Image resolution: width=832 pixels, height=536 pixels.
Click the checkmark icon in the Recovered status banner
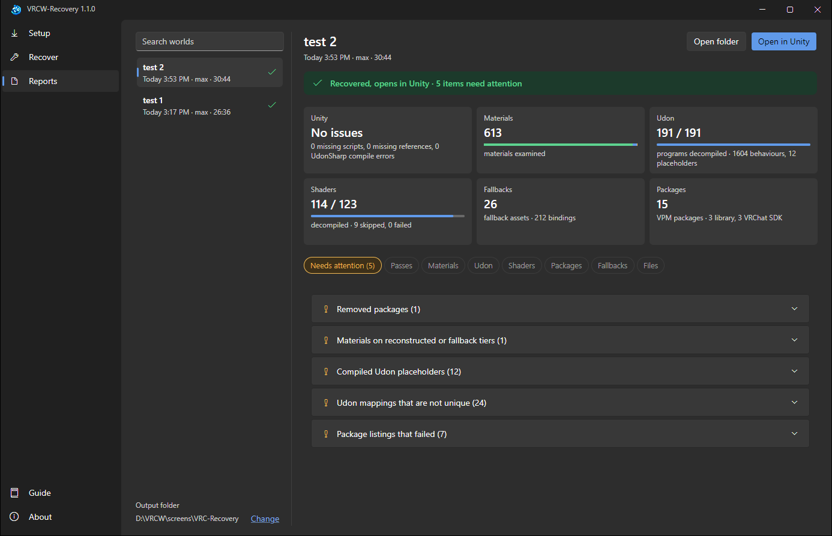coord(318,83)
